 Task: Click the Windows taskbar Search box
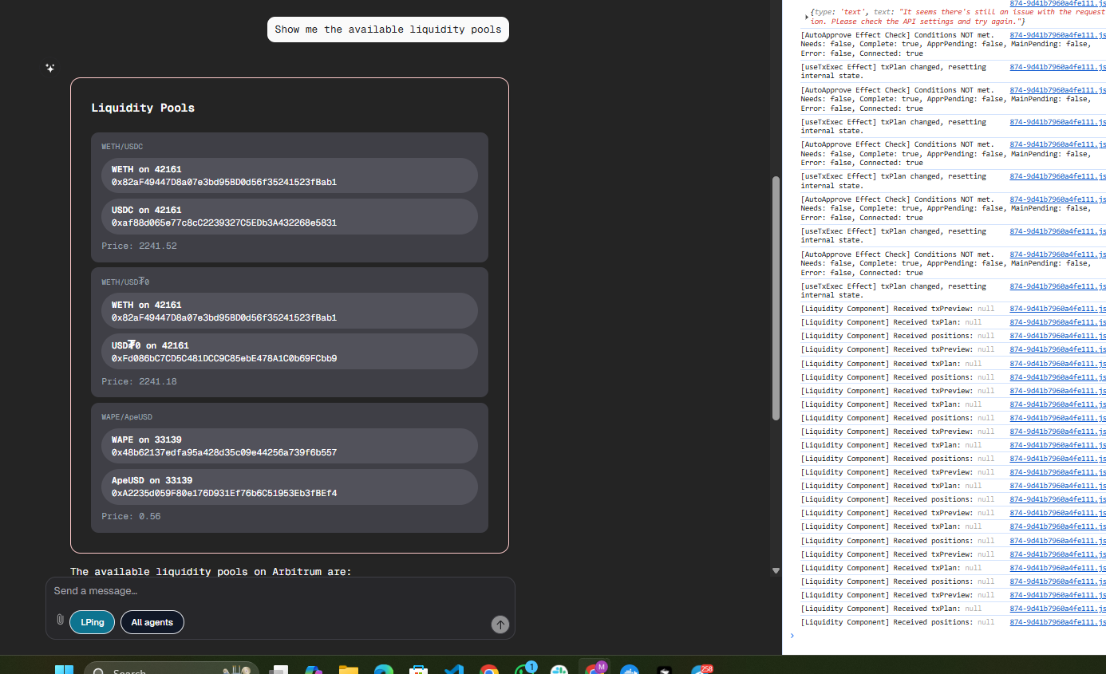(x=172, y=668)
